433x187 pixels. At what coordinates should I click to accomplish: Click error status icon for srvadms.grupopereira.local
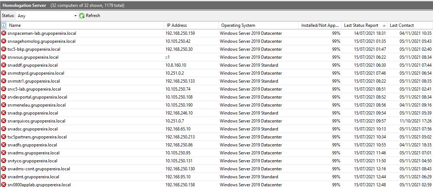click(x=4, y=153)
